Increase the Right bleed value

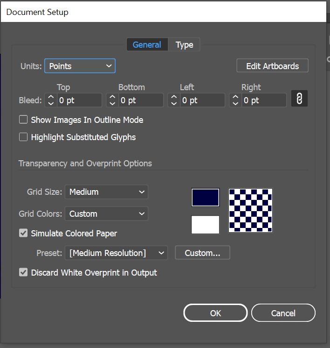[x=235, y=97]
